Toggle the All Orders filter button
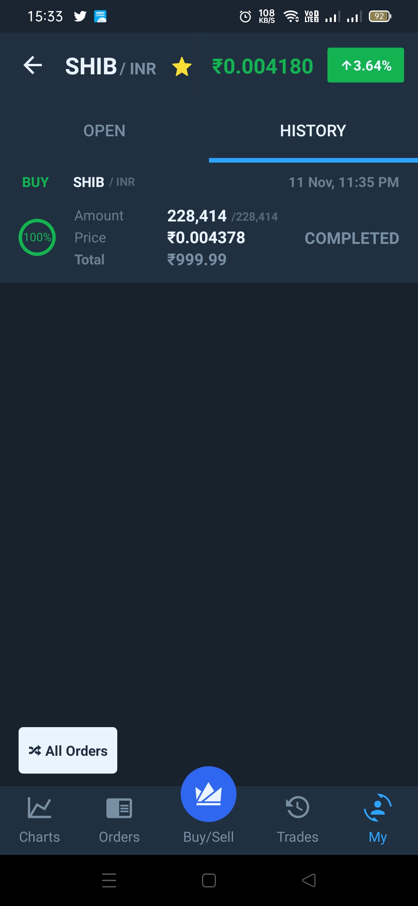 point(68,750)
